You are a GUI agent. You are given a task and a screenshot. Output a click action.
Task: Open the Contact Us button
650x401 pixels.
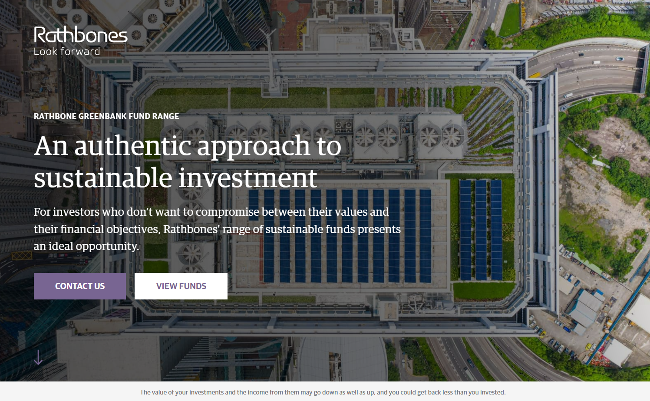[80, 286]
